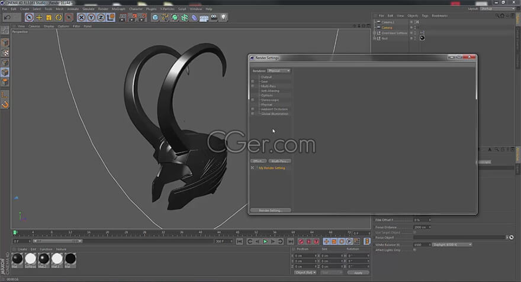Open the modeling array objects icon

coord(184,18)
